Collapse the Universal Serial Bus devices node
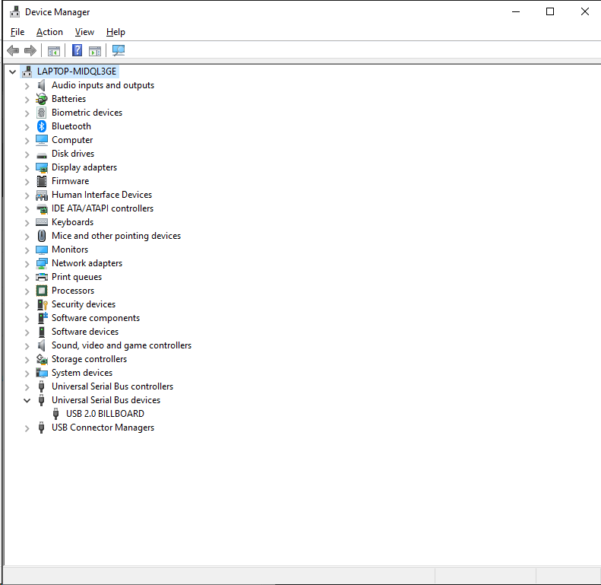 click(27, 400)
